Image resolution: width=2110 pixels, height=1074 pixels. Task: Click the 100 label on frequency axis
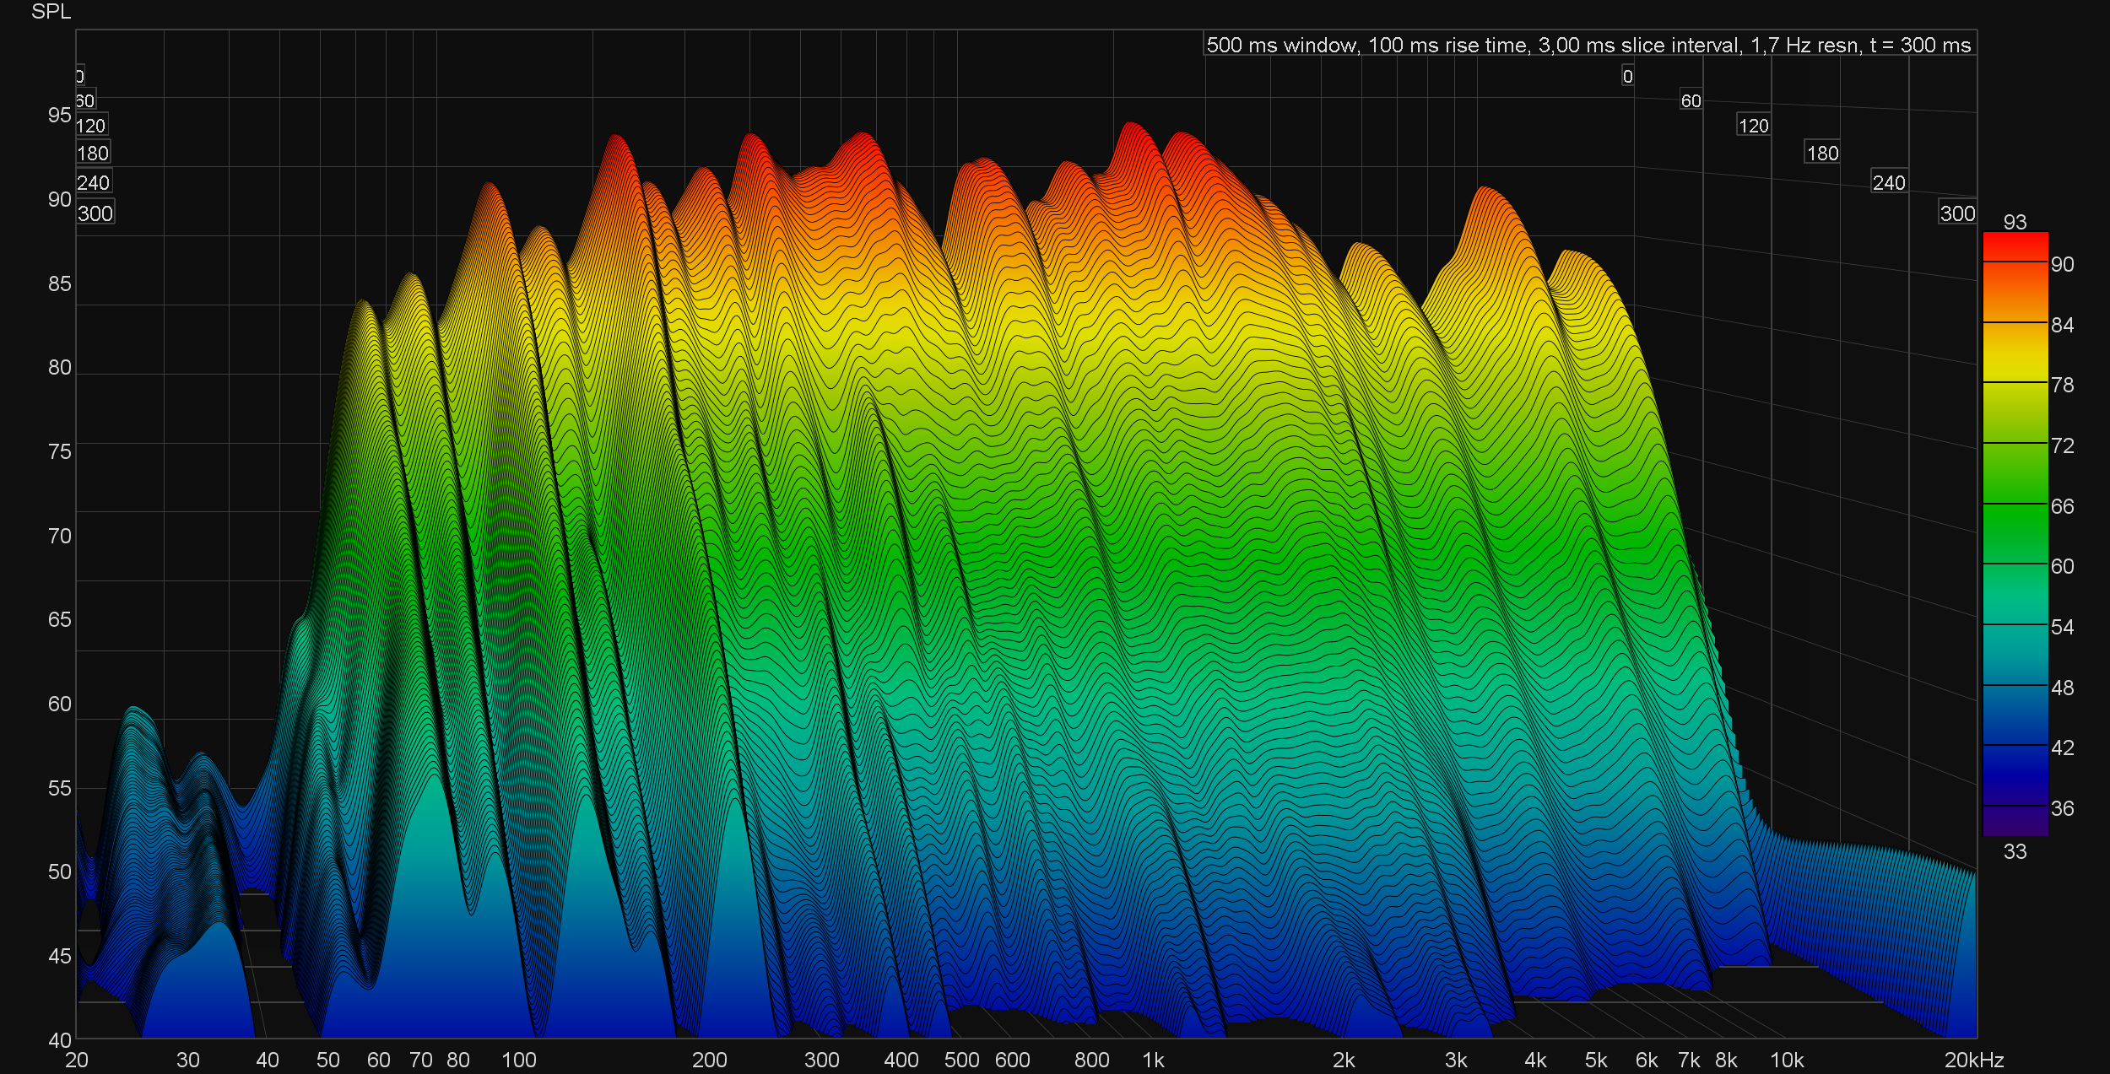click(519, 1060)
